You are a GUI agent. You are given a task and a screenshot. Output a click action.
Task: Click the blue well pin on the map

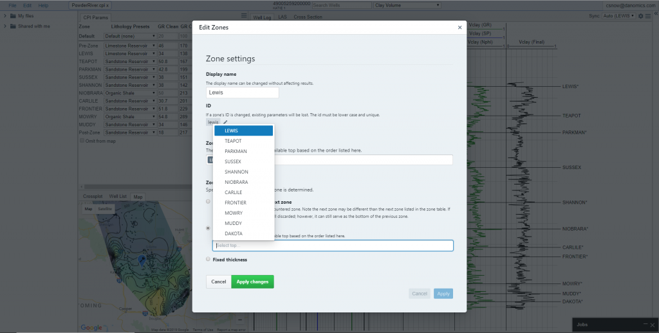(142, 260)
